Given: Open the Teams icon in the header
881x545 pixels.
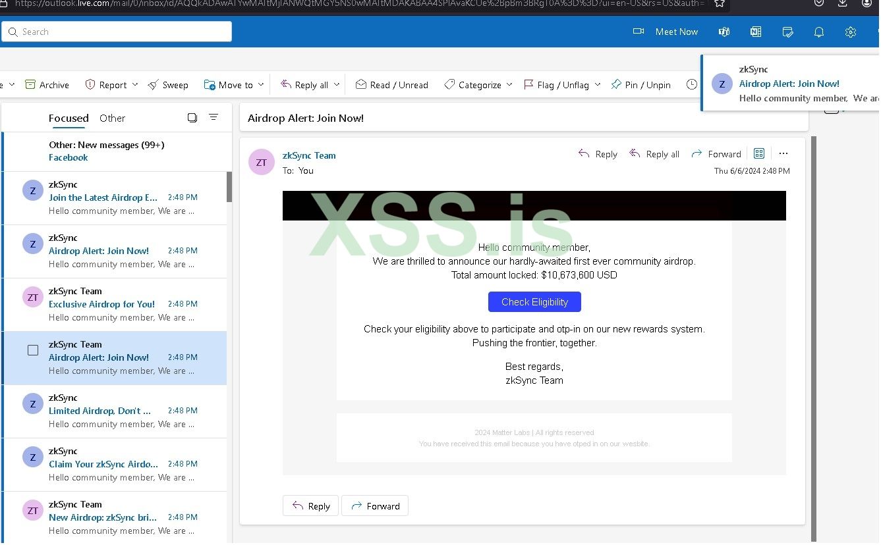Looking at the screenshot, I should point(724,32).
